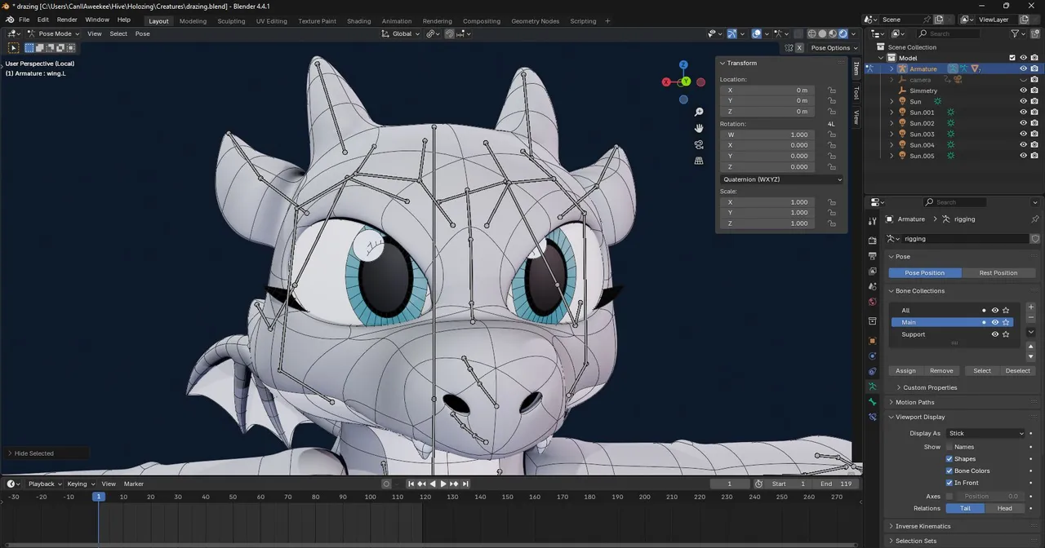Toggle Model collection exclude checkbox
1045x548 pixels.
1012,58
